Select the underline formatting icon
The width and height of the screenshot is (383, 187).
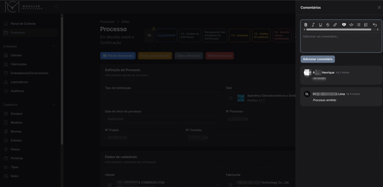click(320, 25)
